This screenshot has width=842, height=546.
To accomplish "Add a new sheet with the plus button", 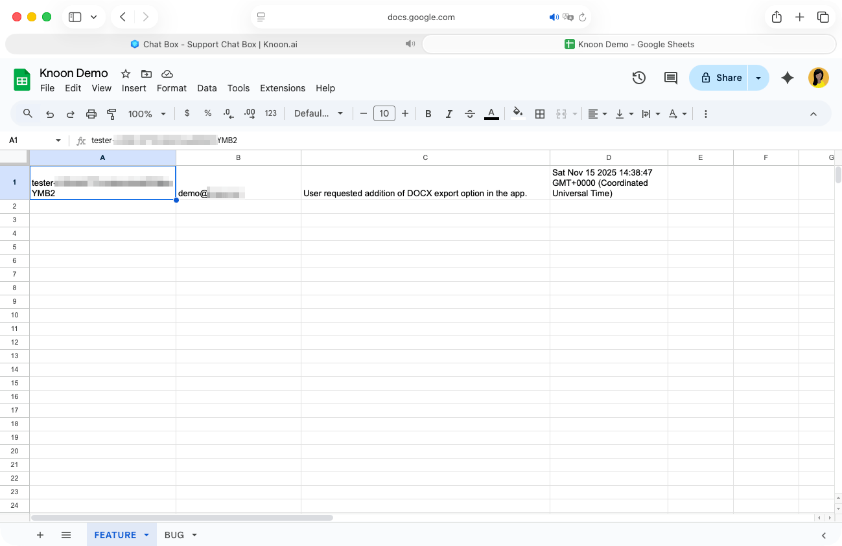I will 40,534.
